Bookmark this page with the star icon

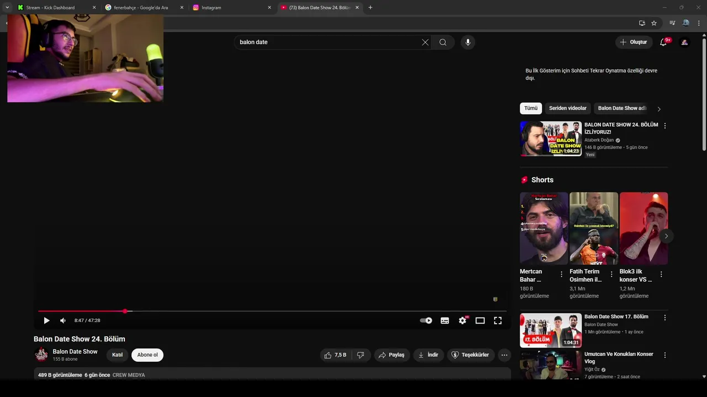coord(654,23)
